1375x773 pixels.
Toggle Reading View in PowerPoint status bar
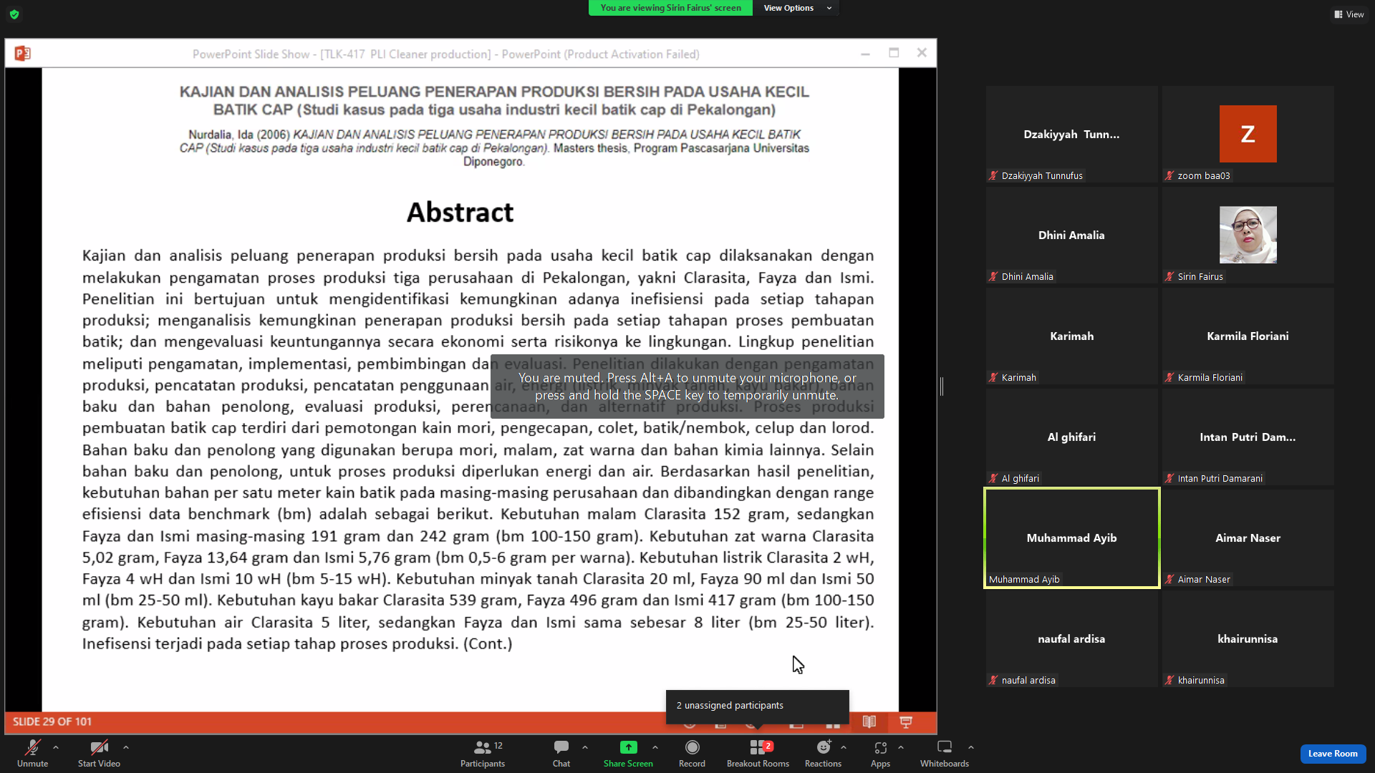[869, 722]
